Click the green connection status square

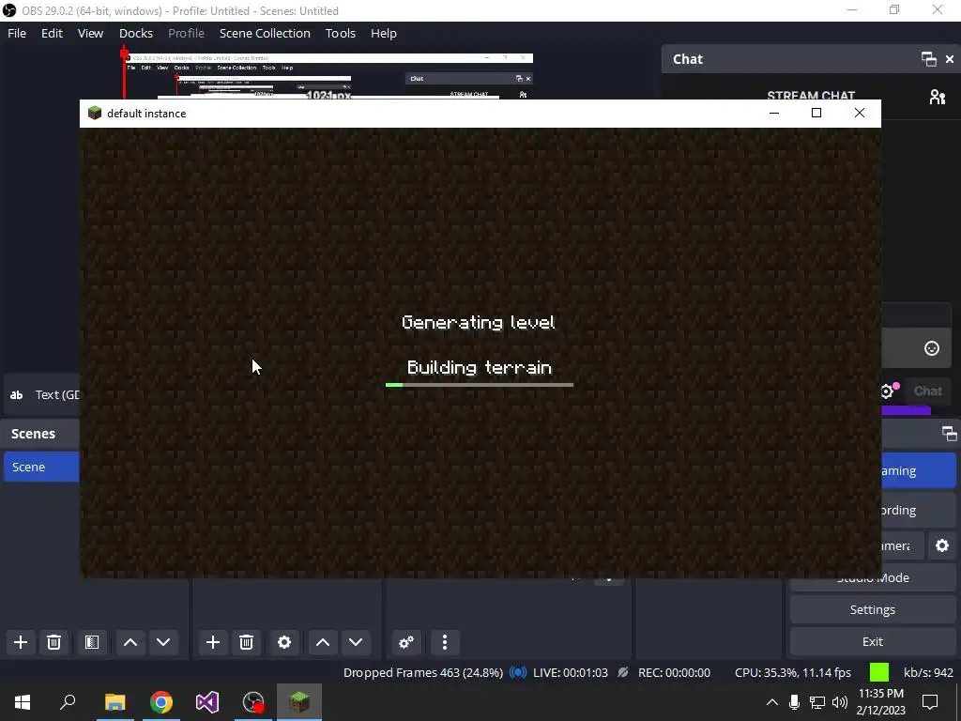[878, 672]
